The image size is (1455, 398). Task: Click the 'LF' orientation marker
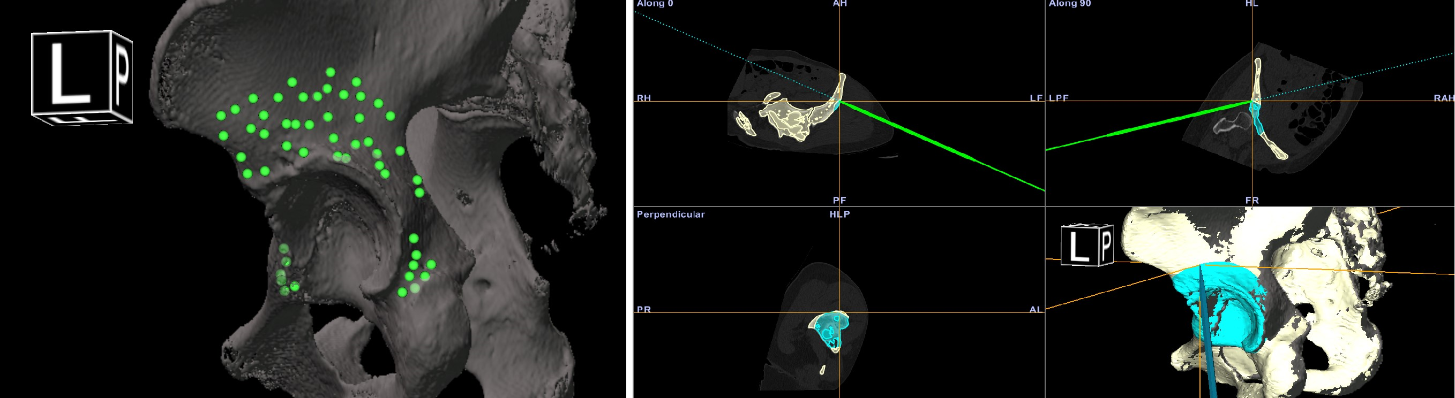(1036, 98)
